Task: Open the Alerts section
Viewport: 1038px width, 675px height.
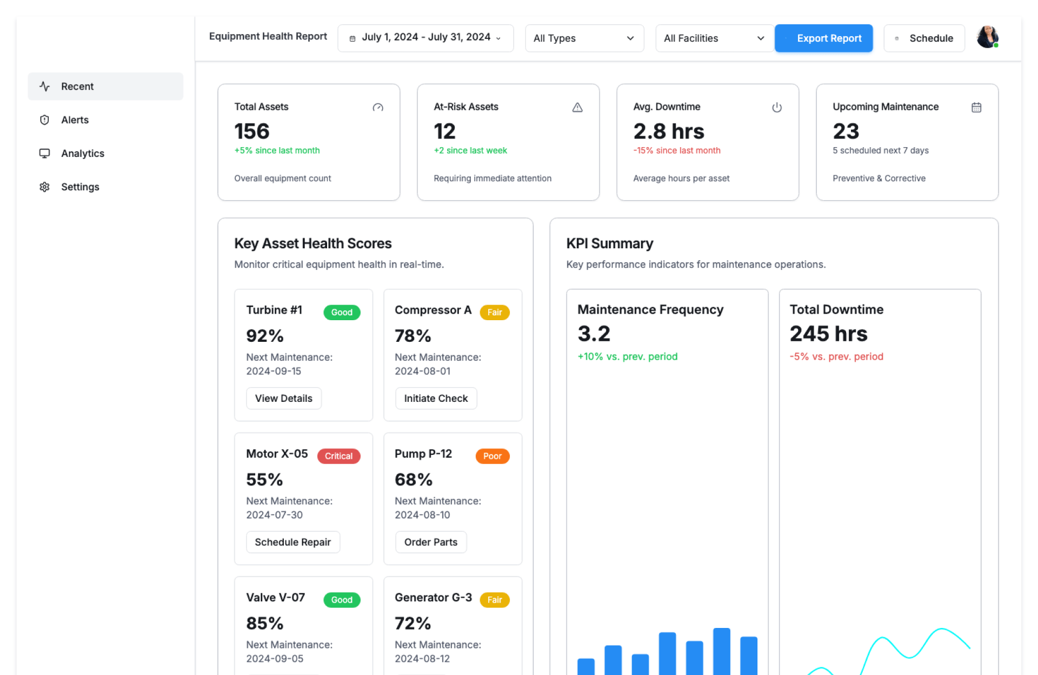Action: (x=75, y=120)
